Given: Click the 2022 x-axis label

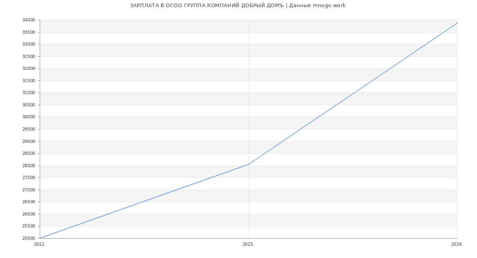Looking at the screenshot, I should pos(39,245).
